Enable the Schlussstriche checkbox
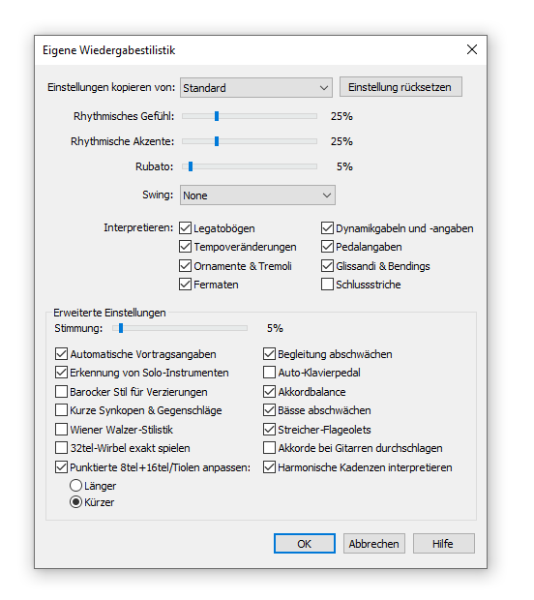534x600 pixels. (327, 285)
